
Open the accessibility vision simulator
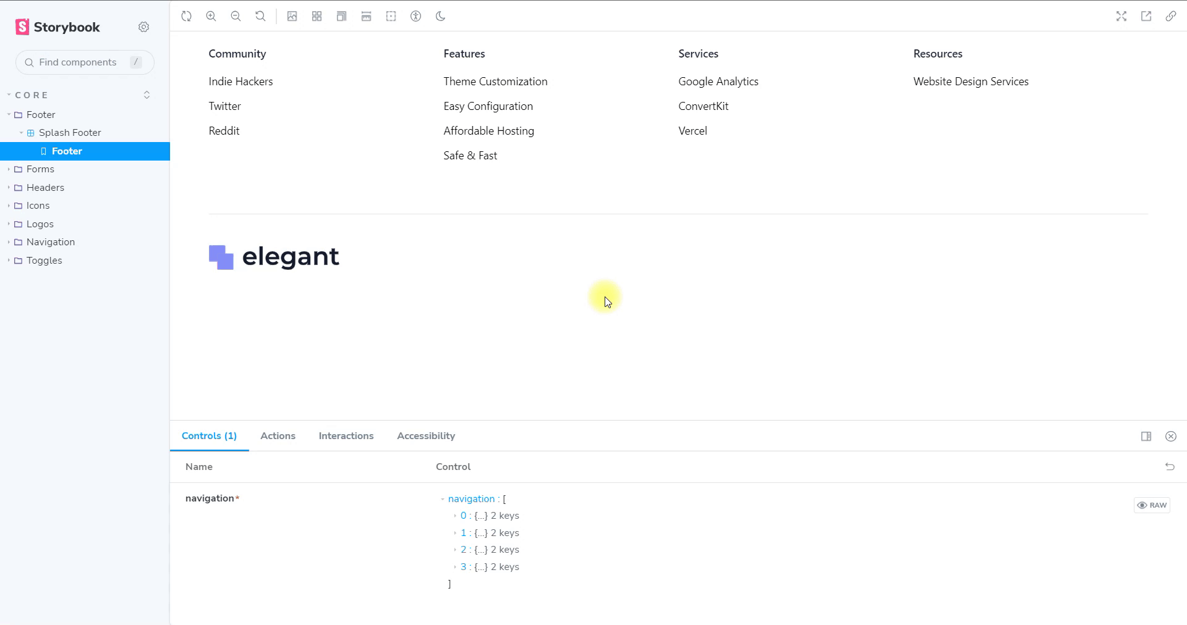(415, 16)
